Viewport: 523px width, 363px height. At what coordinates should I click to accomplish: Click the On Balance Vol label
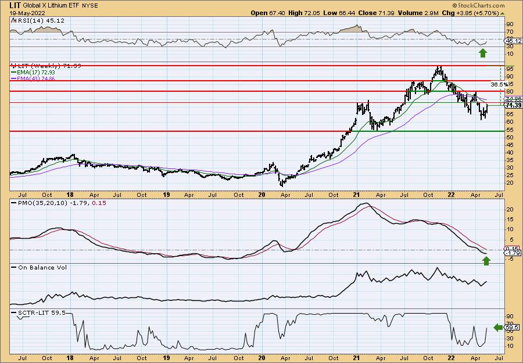42,267
